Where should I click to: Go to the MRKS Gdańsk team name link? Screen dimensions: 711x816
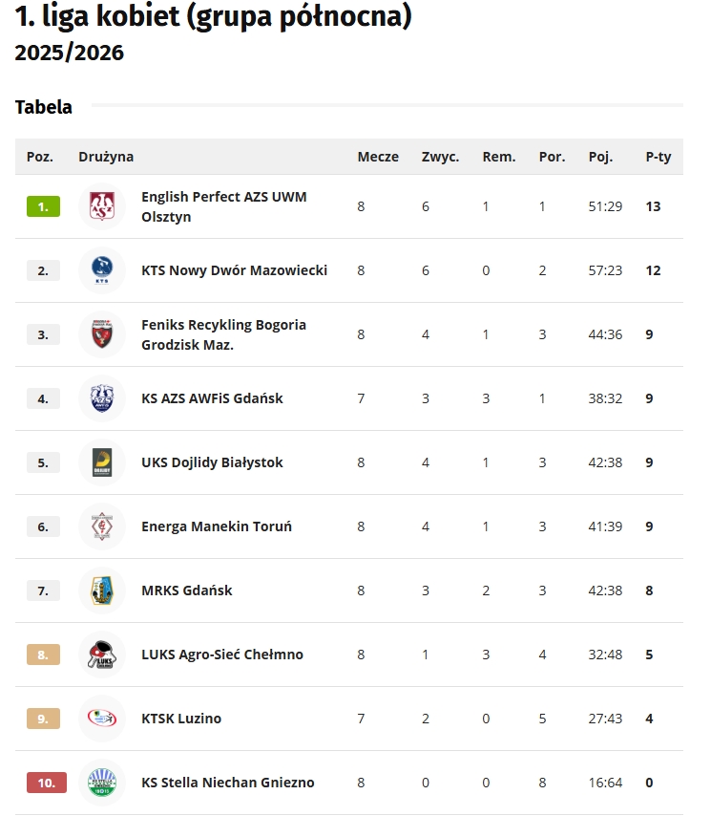[186, 591]
